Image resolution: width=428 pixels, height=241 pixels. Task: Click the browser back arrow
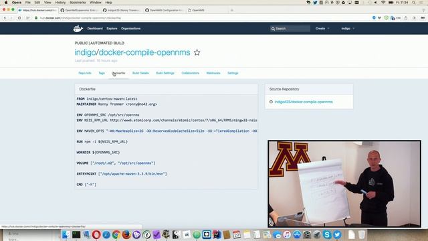tap(5, 18)
